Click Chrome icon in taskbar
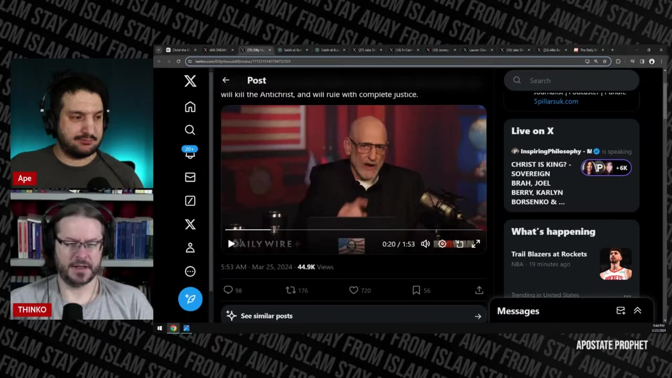 173,328
